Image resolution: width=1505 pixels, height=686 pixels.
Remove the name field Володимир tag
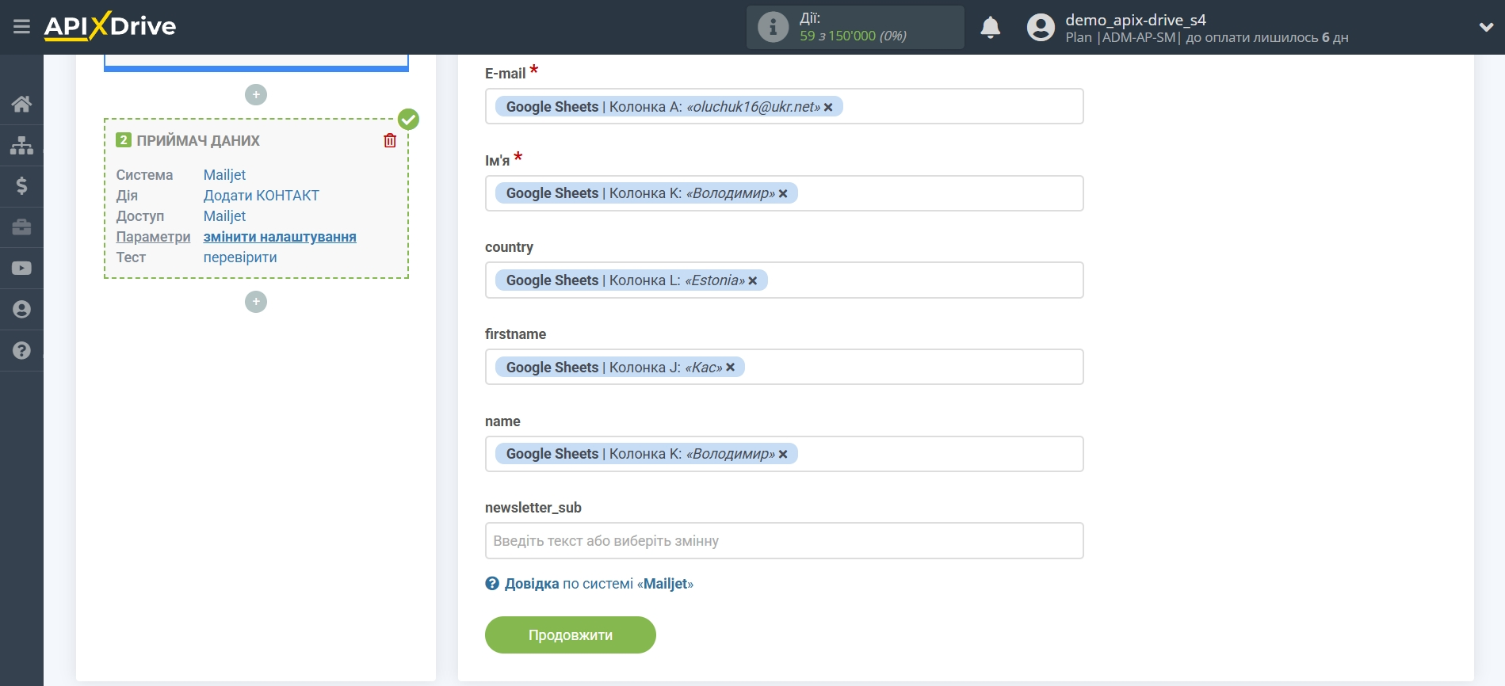783,454
